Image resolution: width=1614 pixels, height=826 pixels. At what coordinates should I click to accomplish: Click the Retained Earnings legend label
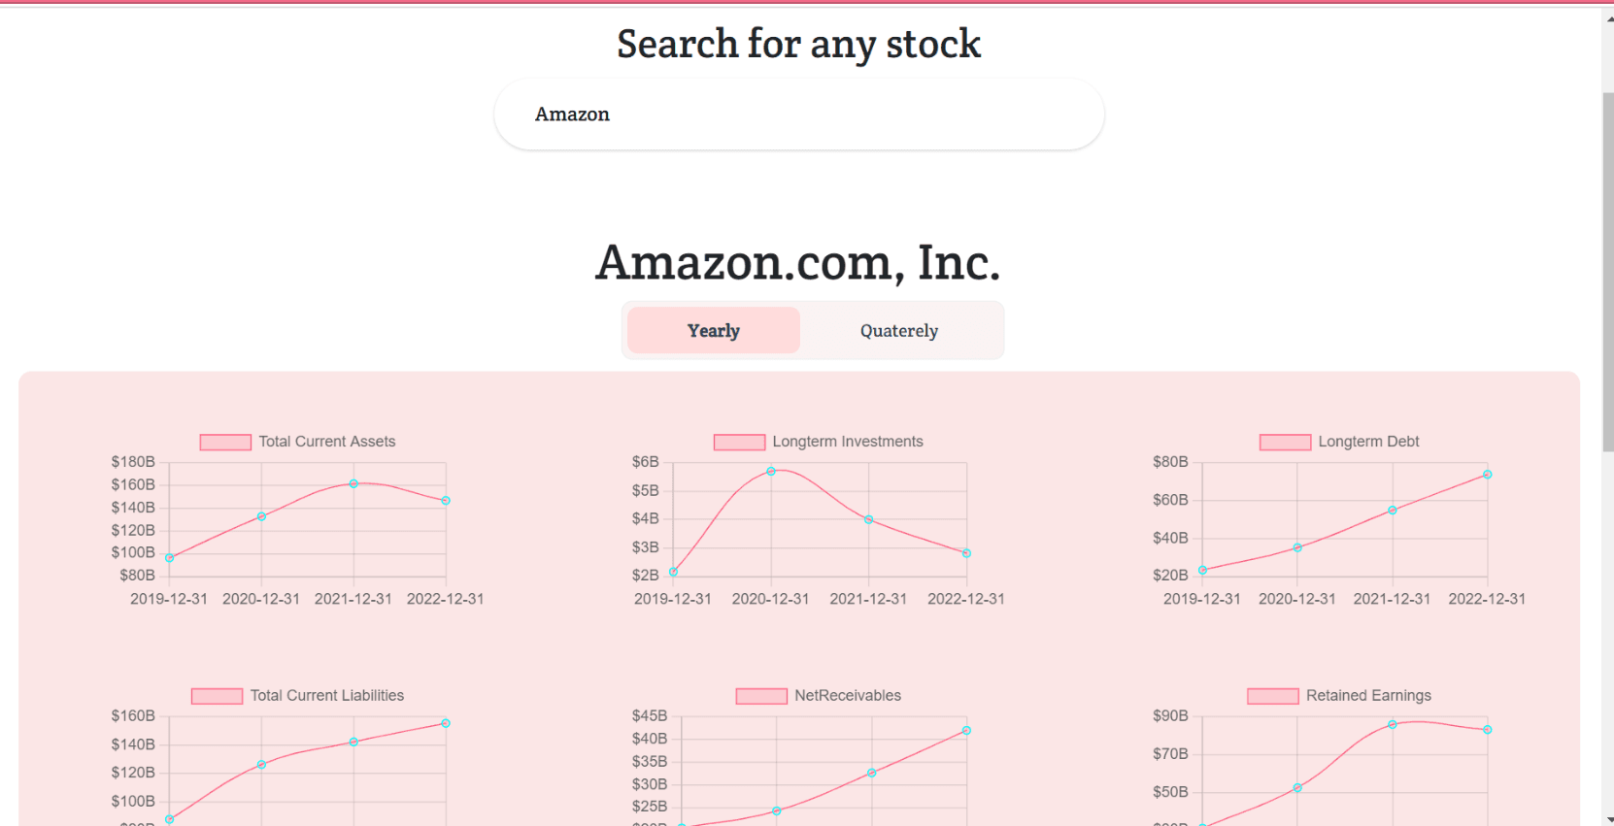[1368, 696]
